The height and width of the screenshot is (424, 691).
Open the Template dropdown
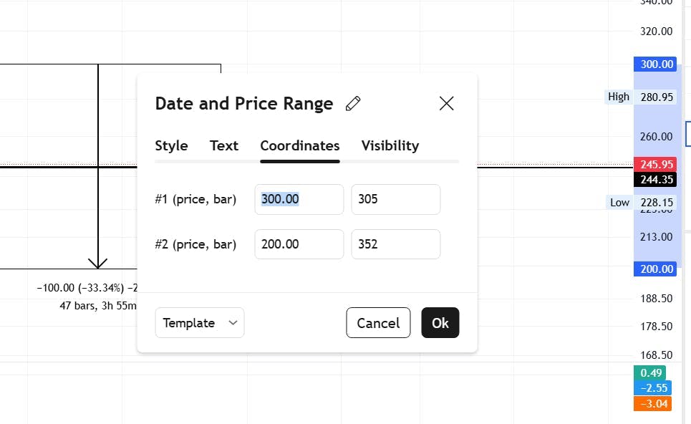click(x=200, y=323)
